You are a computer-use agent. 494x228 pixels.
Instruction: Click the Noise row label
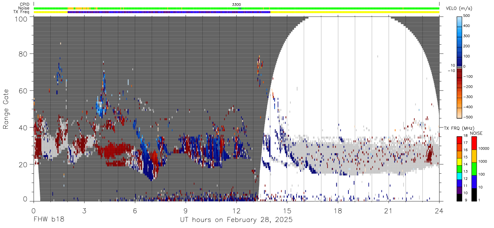(24, 8)
